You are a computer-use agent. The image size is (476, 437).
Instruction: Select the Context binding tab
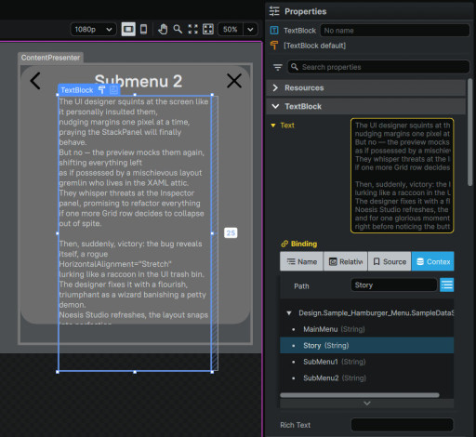click(x=433, y=261)
